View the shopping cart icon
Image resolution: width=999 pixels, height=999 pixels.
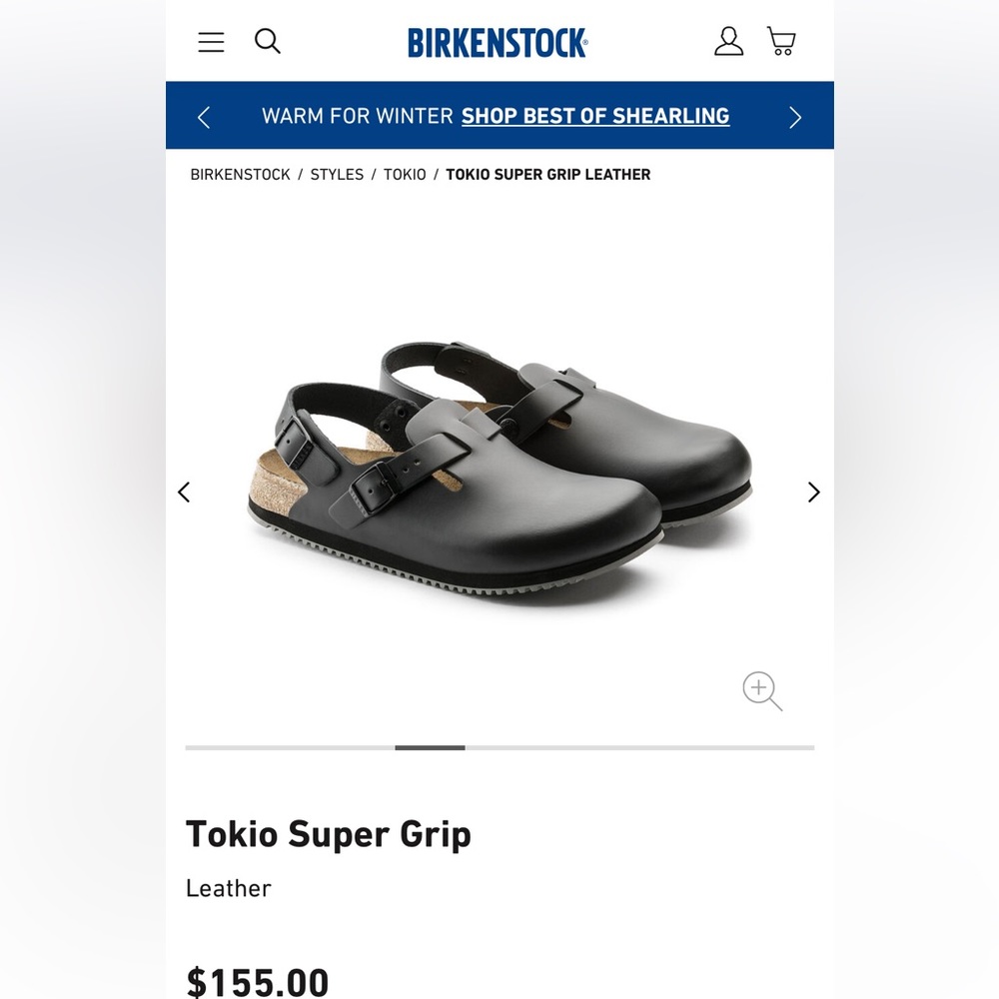click(x=781, y=41)
